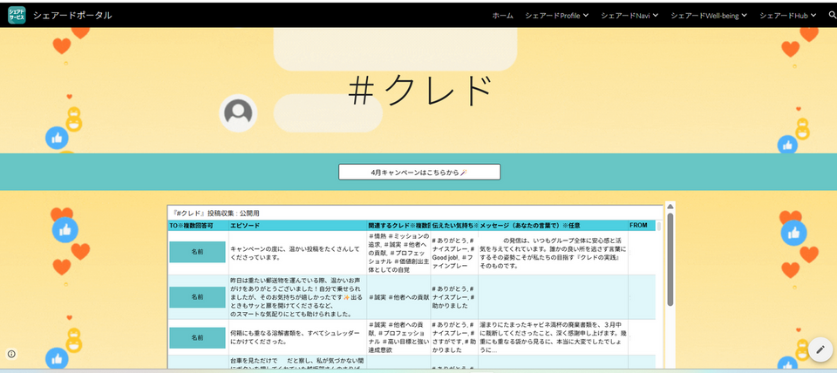
Task: Click the 昨日は重たい郵送物 episode cell
Action: 298,297
